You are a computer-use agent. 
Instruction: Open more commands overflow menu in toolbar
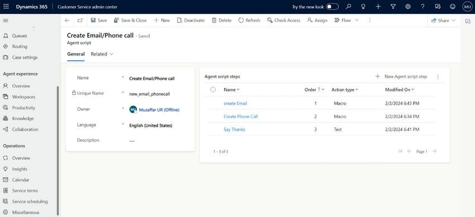pyautogui.click(x=369, y=20)
